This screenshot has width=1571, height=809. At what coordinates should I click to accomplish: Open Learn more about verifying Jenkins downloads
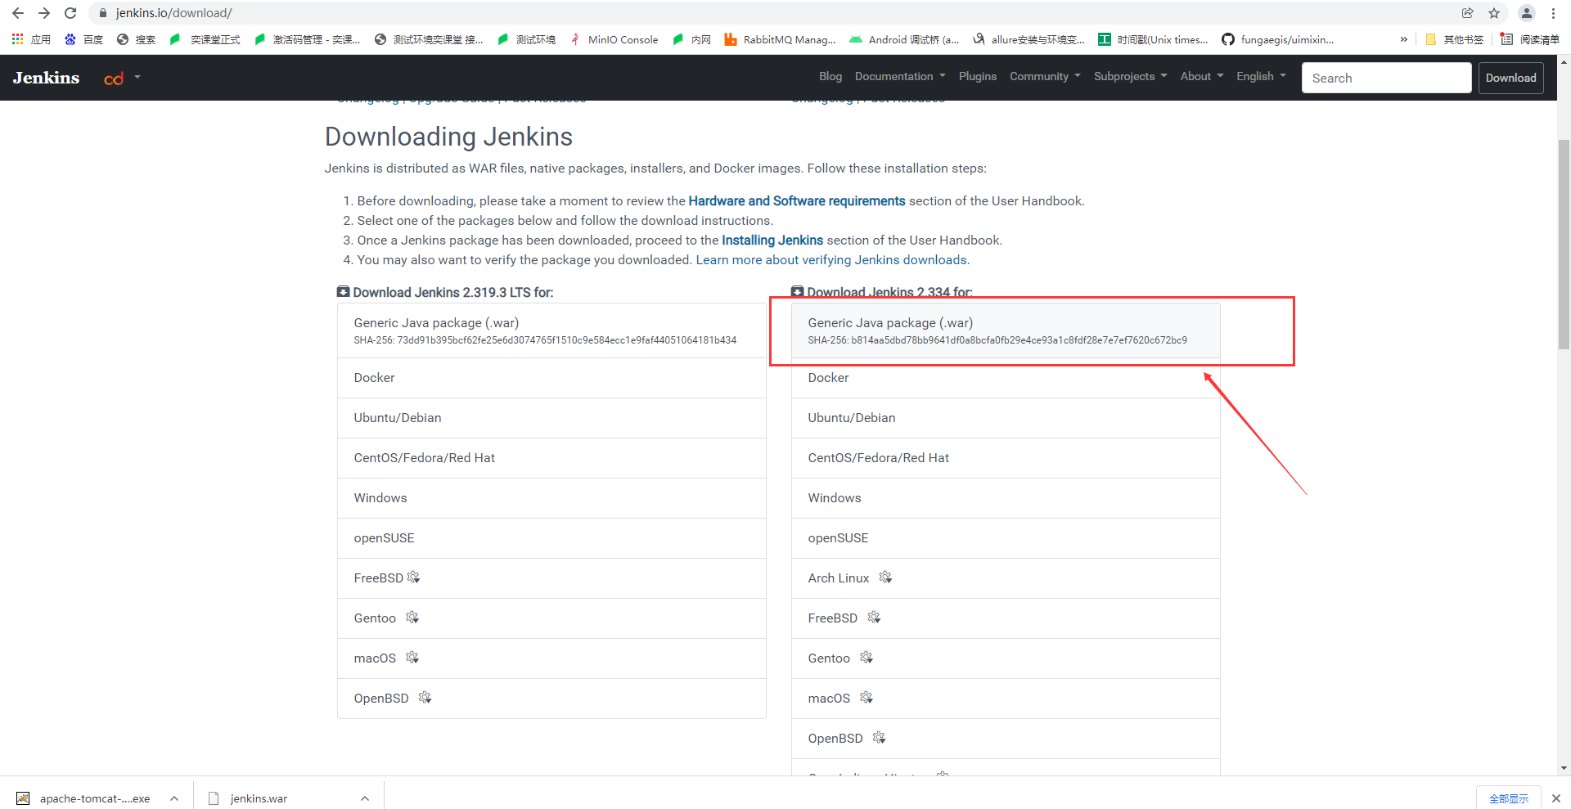tap(831, 260)
